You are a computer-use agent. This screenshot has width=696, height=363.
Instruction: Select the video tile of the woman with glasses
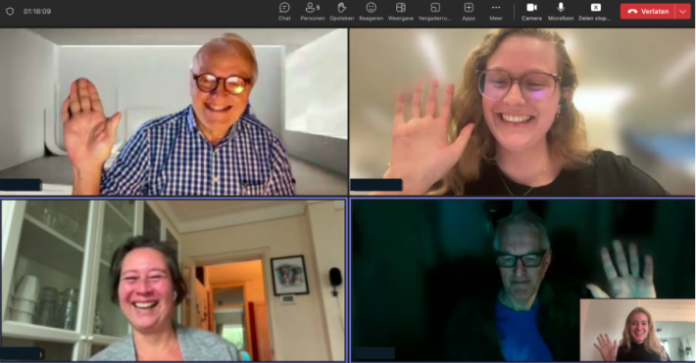[522, 112]
